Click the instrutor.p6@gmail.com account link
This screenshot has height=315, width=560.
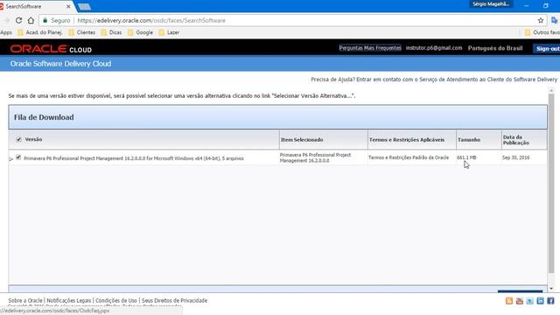click(x=434, y=48)
